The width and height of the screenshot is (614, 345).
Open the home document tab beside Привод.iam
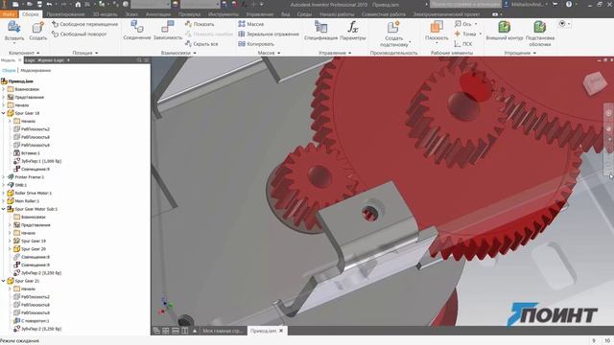pyautogui.click(x=223, y=331)
